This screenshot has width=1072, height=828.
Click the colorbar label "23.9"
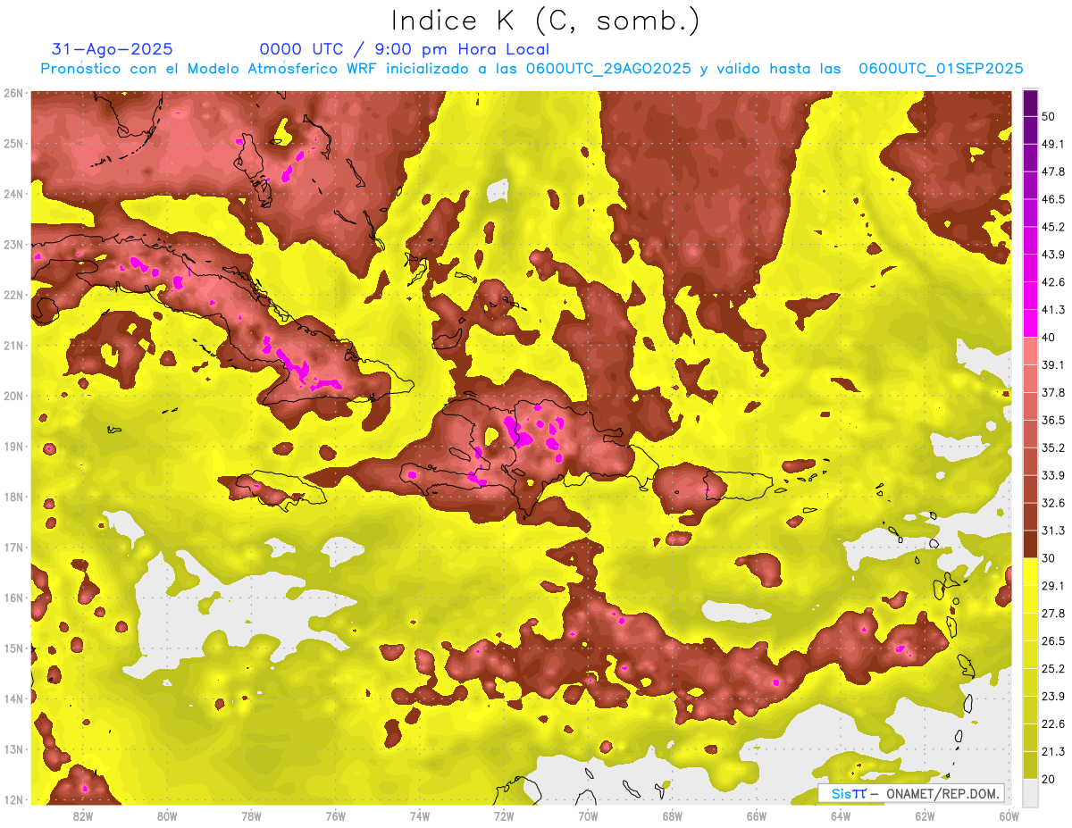pos(1053,696)
